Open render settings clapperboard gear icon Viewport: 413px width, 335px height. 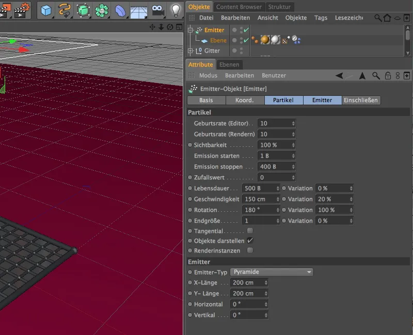[x=22, y=10]
